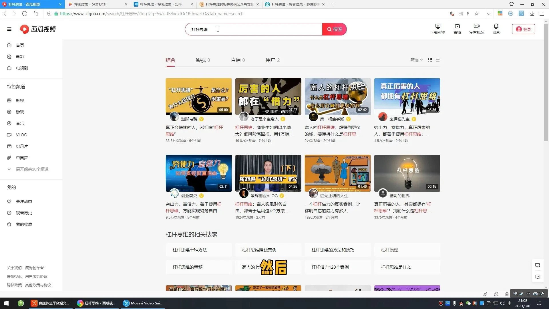This screenshot has height=309, width=549.
Task: Open the 第一桶金学派 channel
Action: [332, 119]
